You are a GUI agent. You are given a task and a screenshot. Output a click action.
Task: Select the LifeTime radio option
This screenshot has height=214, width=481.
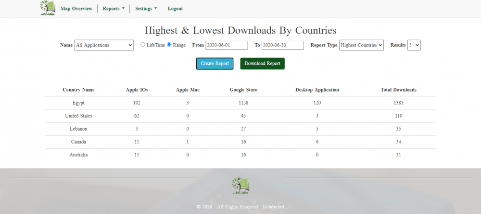(143, 45)
